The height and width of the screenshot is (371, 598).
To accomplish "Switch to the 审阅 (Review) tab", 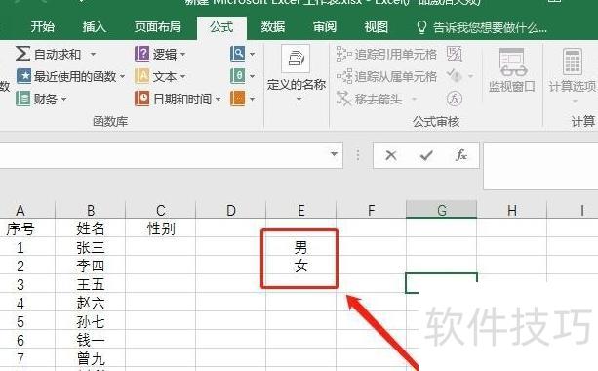I will point(325,27).
